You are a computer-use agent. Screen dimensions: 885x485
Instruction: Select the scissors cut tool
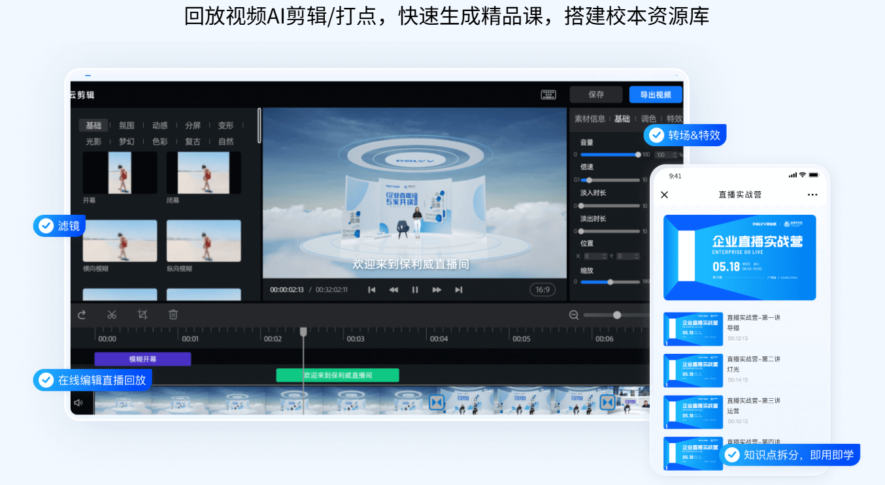pos(112,315)
